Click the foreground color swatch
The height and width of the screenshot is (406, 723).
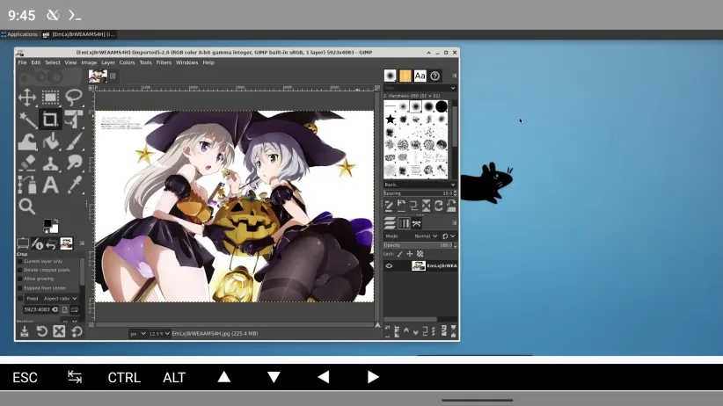pos(48,224)
